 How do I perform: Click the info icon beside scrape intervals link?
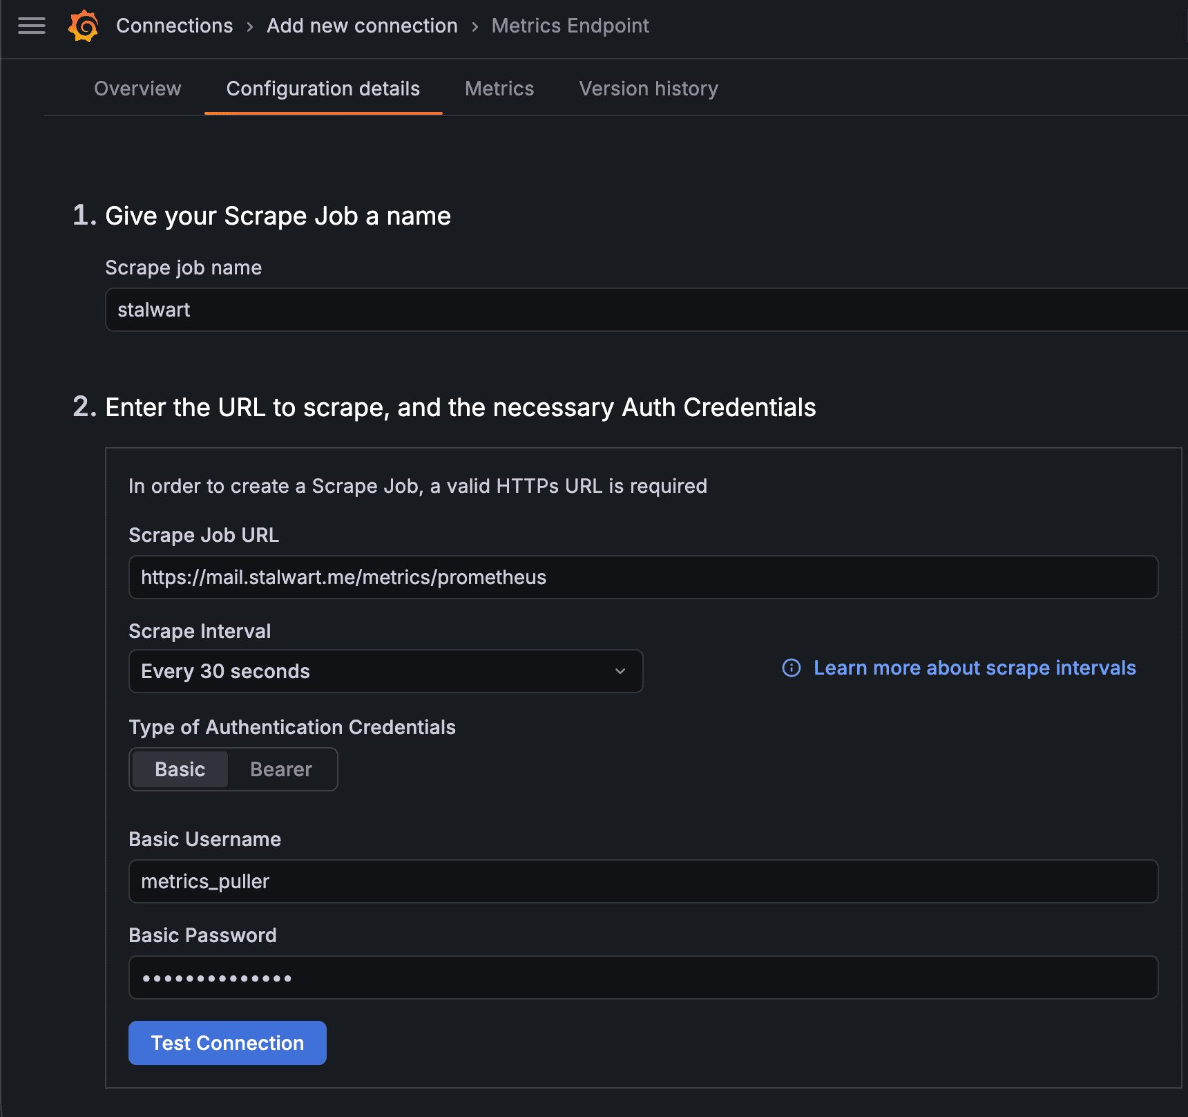pos(792,668)
